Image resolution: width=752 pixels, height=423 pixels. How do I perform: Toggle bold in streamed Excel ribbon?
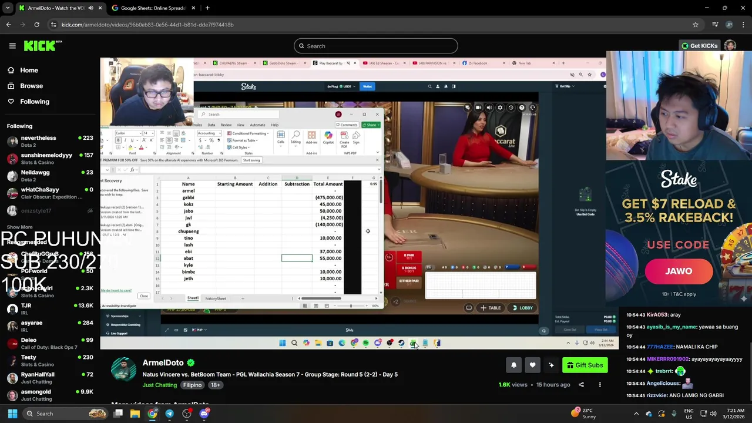pyautogui.click(x=119, y=140)
